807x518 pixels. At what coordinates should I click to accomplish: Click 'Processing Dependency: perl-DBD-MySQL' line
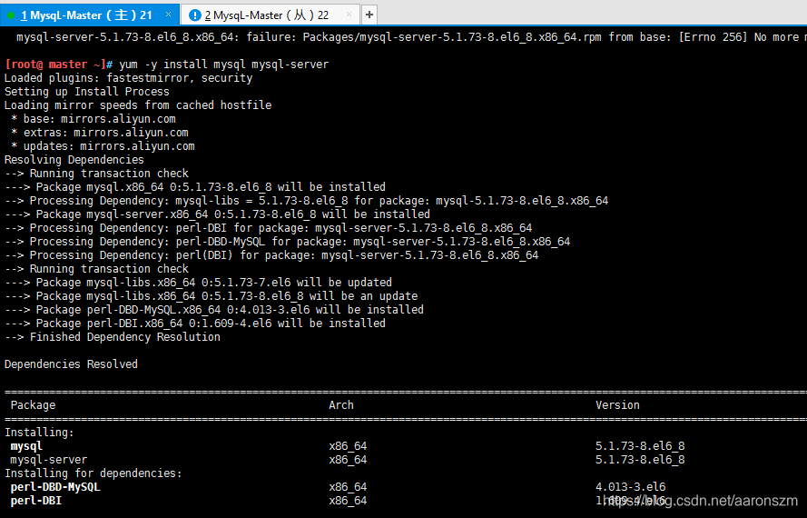[287, 241]
